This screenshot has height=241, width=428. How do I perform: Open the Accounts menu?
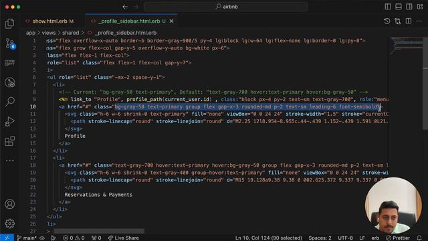click(x=10, y=204)
